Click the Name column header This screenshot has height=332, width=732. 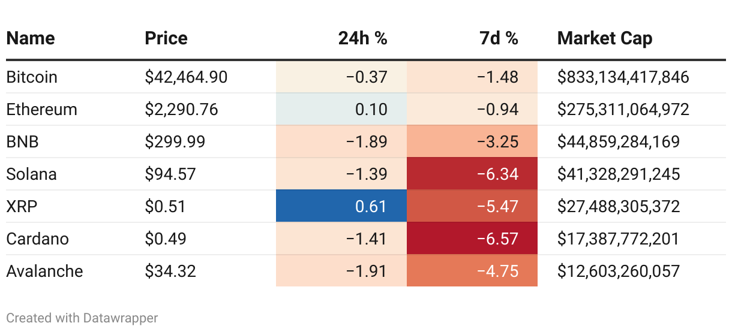31,38
